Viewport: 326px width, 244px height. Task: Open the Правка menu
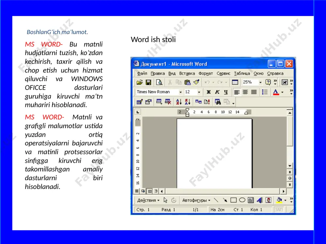157,73
